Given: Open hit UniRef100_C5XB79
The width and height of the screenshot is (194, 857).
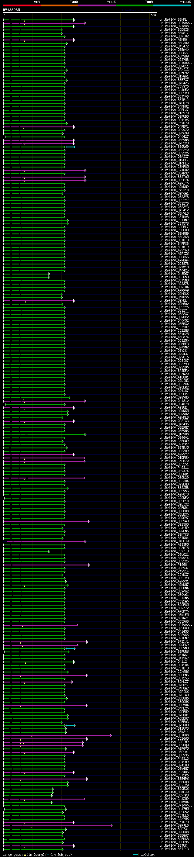Looking at the screenshot, I should (x=174, y=123).
